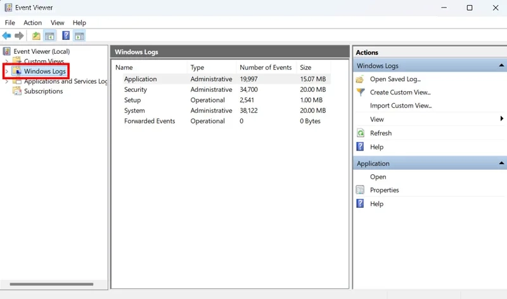Click the Event Viewer title bar icon
Screen dimensions: 507x299
(8, 8)
